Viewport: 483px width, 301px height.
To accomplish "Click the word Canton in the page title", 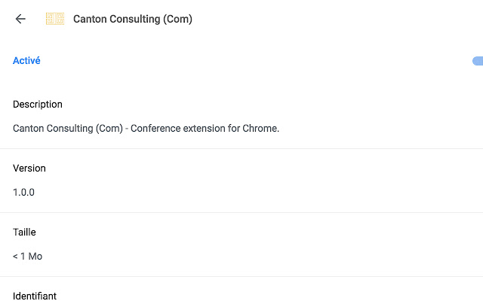I will (x=90, y=19).
